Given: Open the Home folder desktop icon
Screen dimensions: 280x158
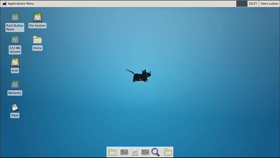Looking at the screenshot, I should click(37, 40).
